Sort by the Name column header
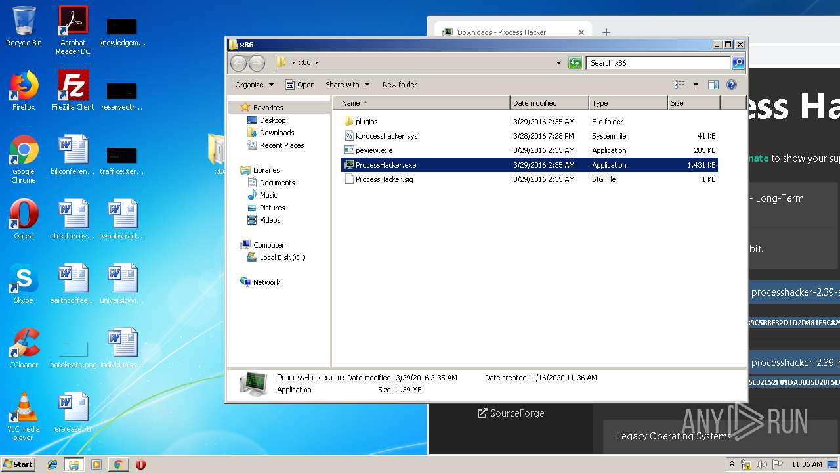 point(422,103)
